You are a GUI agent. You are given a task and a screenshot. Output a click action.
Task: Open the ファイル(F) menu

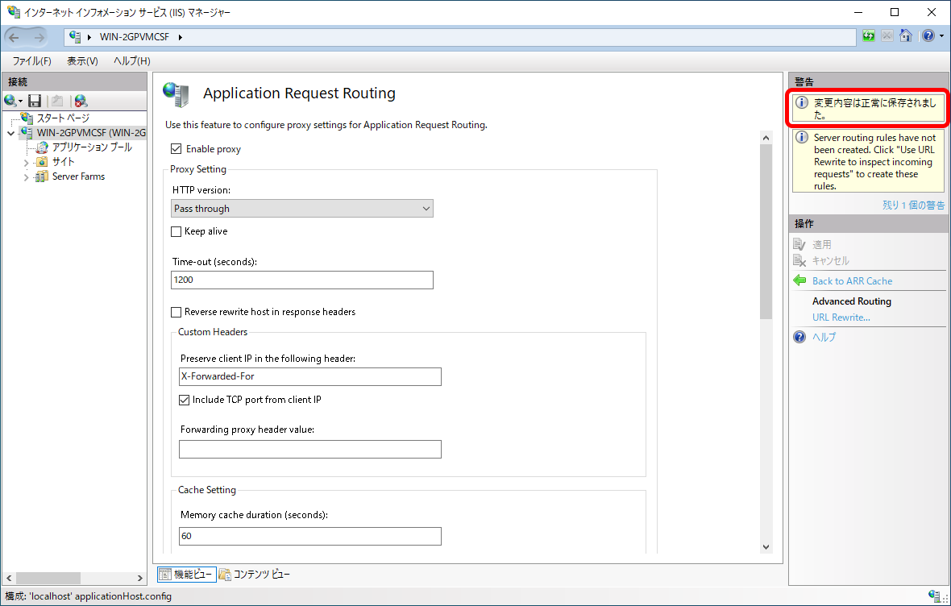31,61
